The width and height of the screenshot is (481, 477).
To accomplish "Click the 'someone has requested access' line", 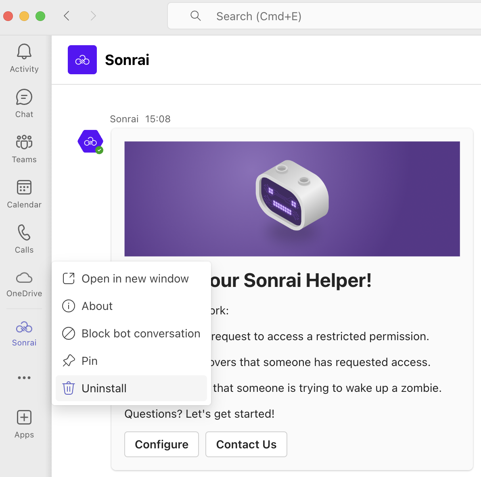I will 321,362.
